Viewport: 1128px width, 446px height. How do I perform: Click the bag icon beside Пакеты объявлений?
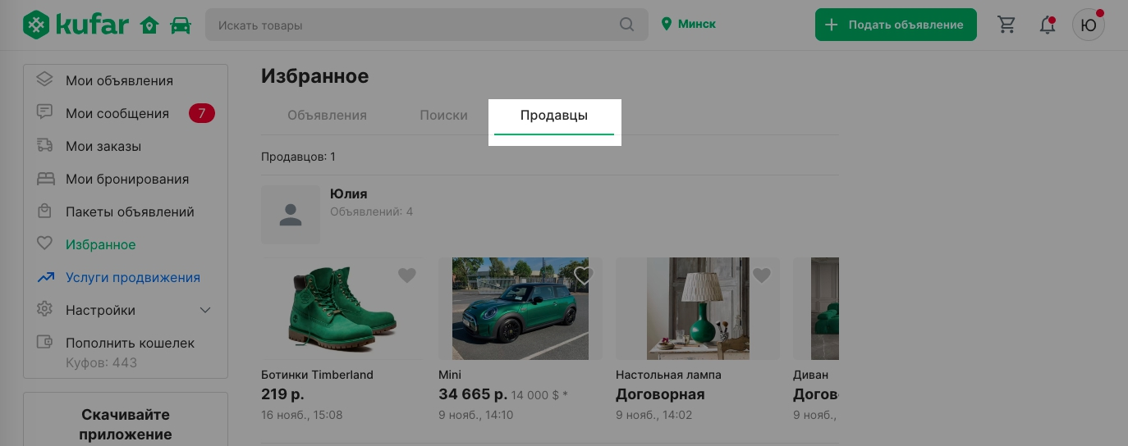(x=44, y=212)
